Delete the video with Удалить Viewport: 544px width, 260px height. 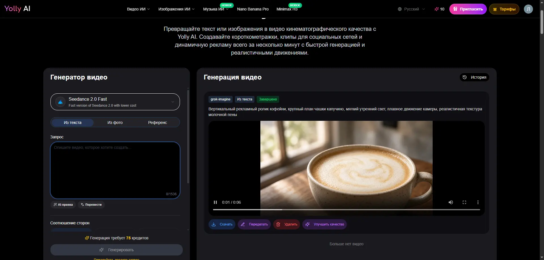point(287,224)
